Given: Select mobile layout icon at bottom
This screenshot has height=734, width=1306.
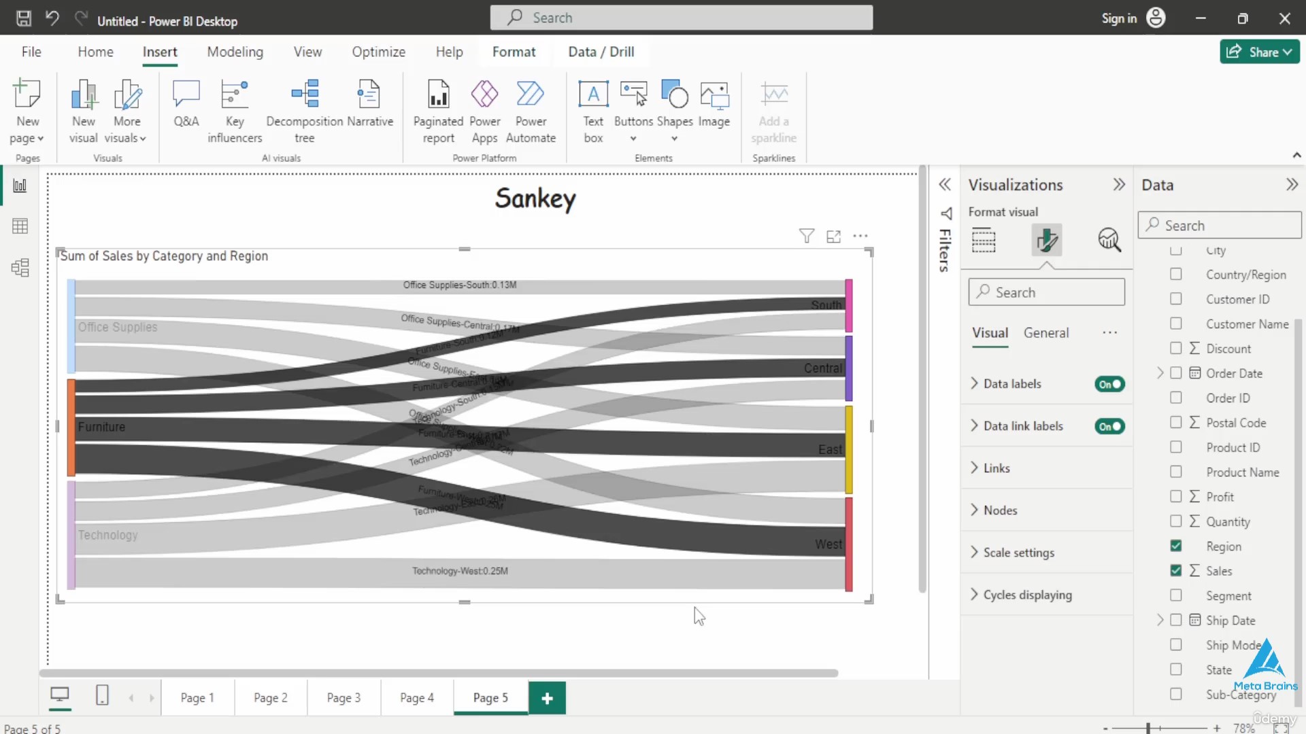Looking at the screenshot, I should (102, 695).
